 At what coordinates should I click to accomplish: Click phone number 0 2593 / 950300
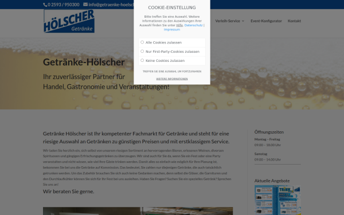pos(64,5)
